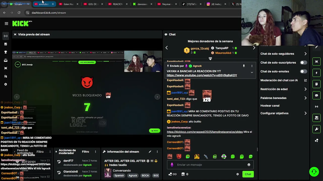Image resolution: width=323 pixels, height=181 pixels.
Task: Close the evolution browser tab
Action: [53, 4]
